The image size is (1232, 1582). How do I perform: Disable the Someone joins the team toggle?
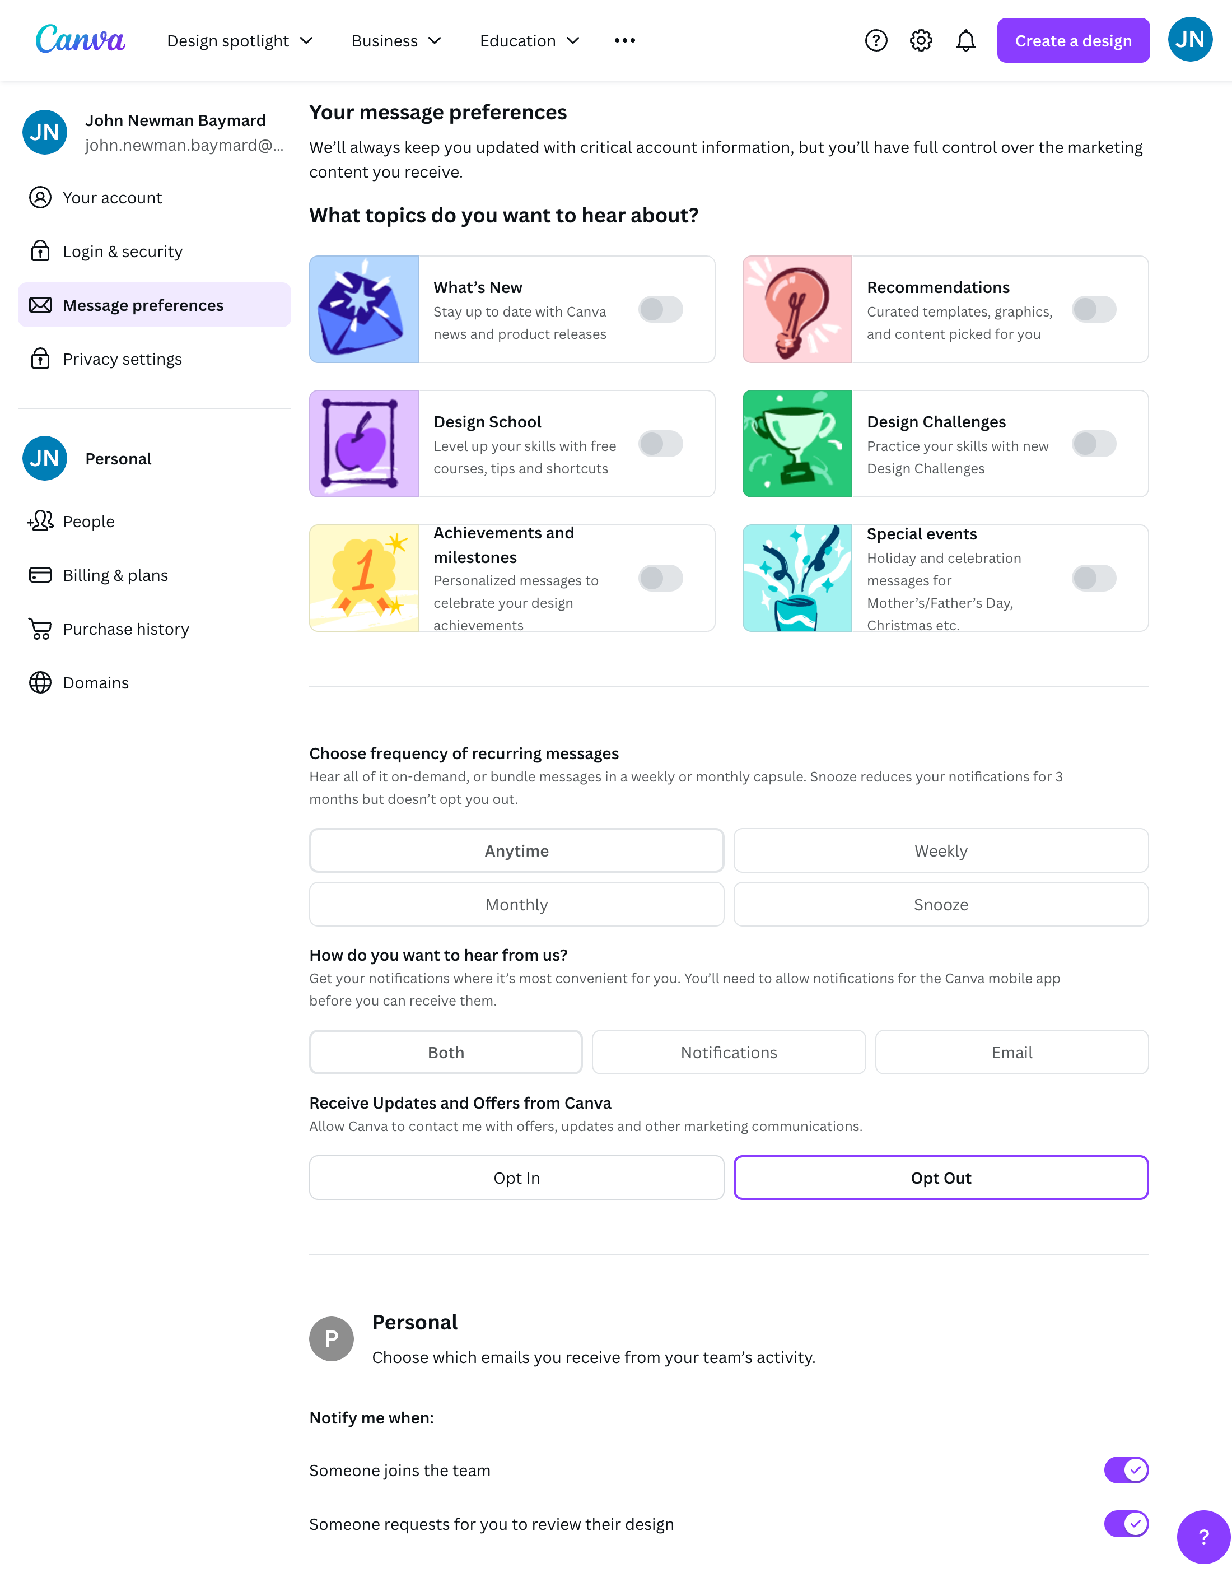click(1126, 1470)
